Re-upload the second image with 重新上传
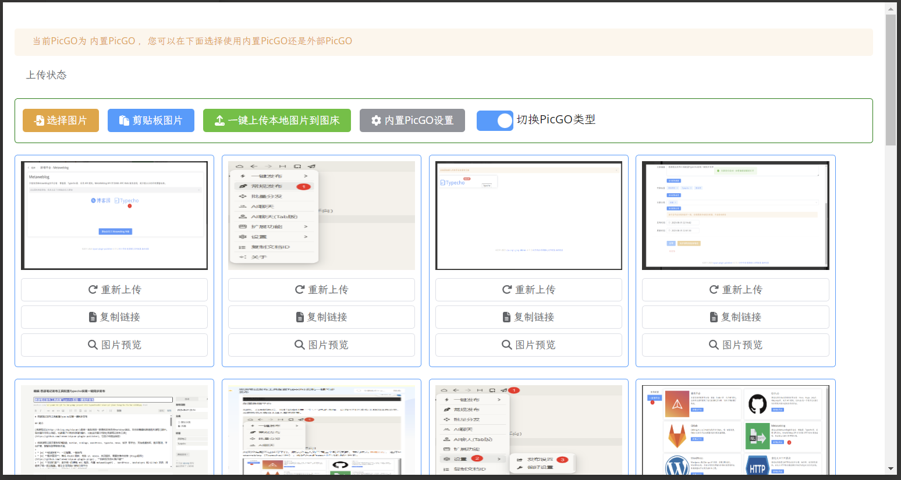 (x=321, y=290)
